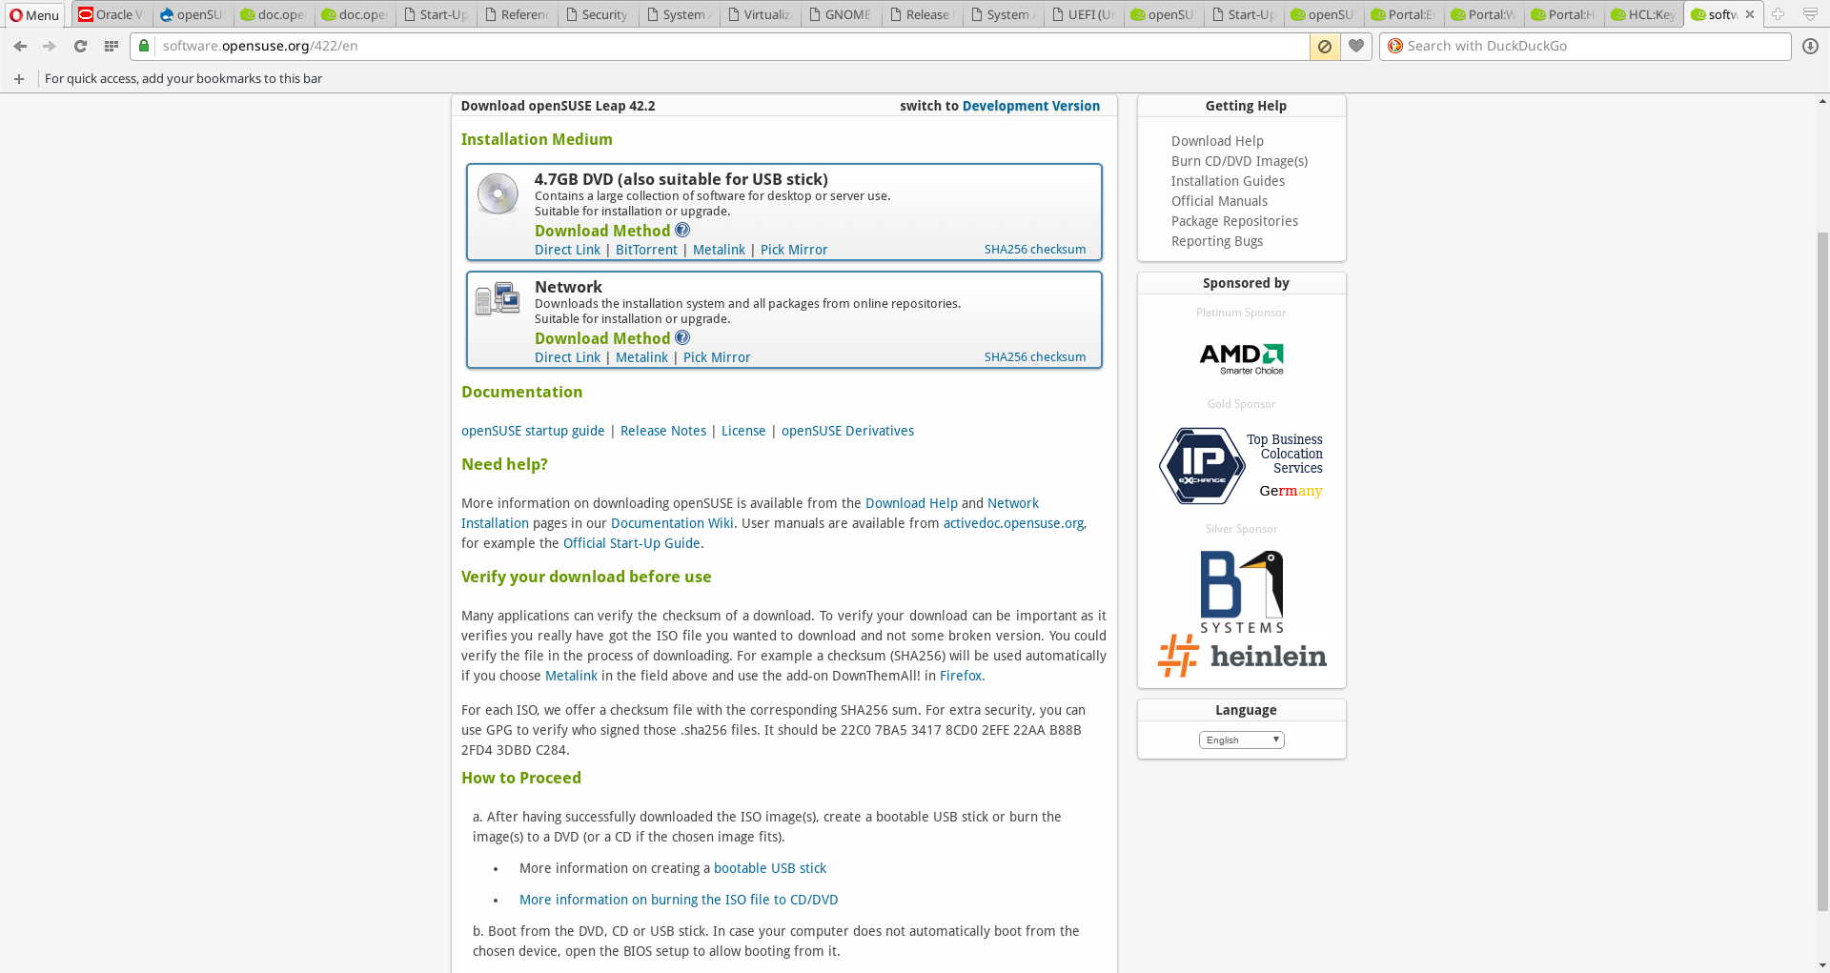Screen dimensions: 1830x973
Task: Switch to the UEFI tab
Action: 1083,14
